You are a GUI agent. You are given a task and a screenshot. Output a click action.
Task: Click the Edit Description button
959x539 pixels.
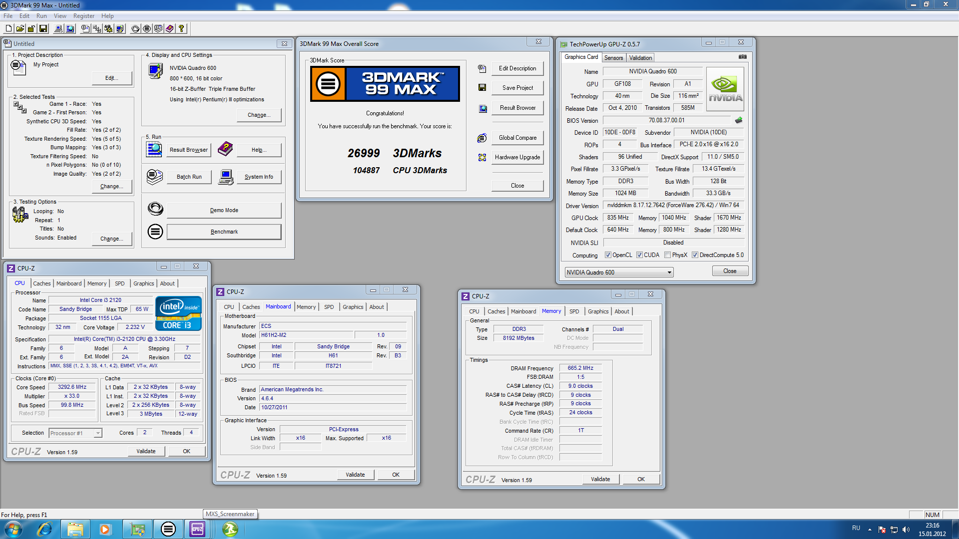(517, 68)
